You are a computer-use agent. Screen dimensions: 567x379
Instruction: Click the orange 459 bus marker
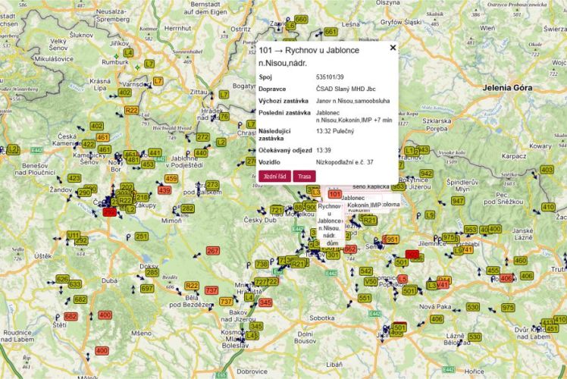point(171,179)
